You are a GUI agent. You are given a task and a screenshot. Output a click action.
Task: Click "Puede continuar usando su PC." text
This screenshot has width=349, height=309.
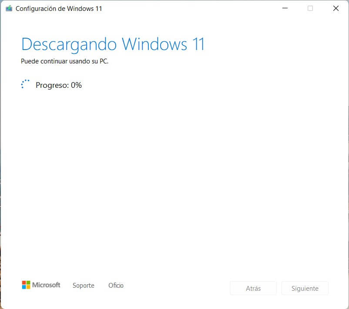click(64, 61)
